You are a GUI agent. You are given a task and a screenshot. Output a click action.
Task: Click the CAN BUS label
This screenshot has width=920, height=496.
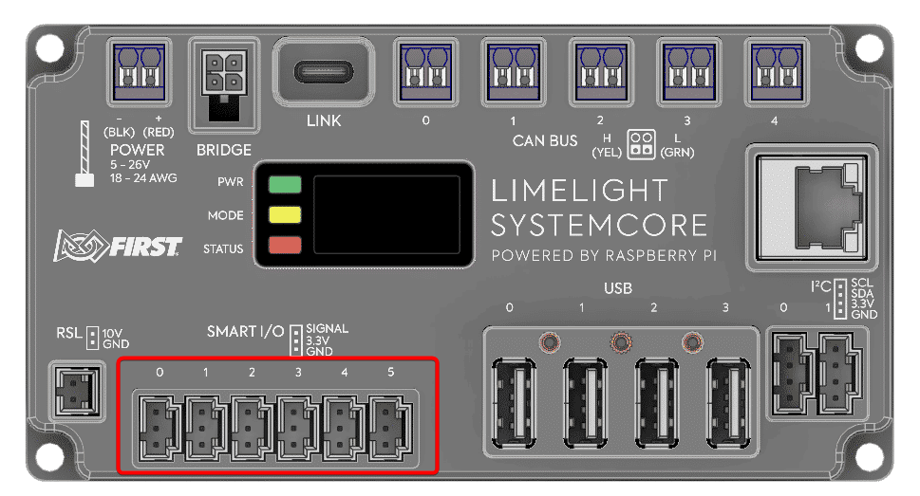[x=545, y=141]
